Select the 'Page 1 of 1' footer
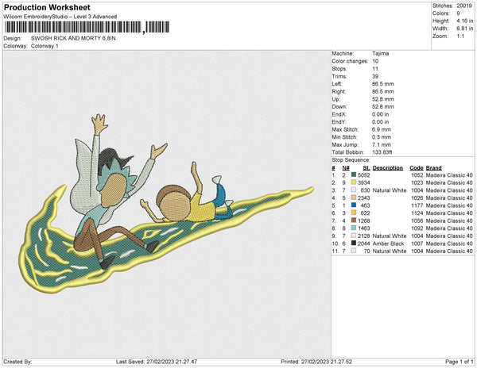The width and height of the screenshot is (477, 368). [x=460, y=362]
